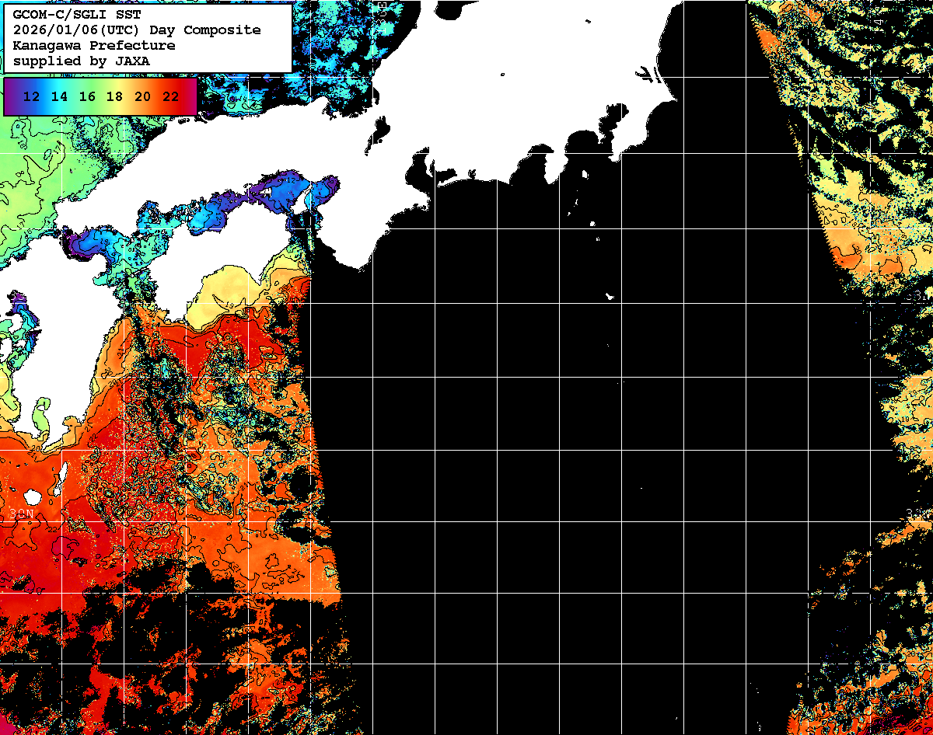Click the 16 mark on the color bar
This screenshot has height=735, width=933.
[x=87, y=97]
